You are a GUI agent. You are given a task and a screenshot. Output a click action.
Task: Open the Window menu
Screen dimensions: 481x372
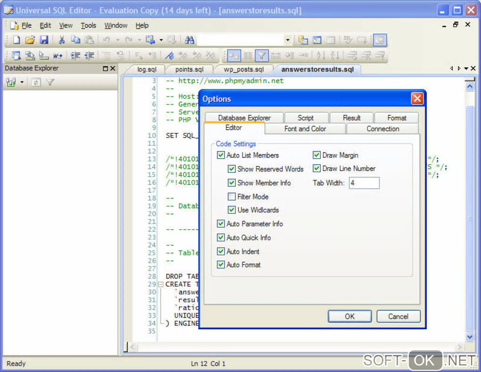tap(116, 25)
